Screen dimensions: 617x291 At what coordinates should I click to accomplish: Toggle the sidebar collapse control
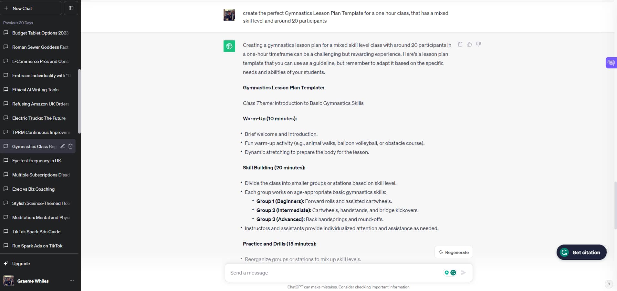[x=71, y=8]
